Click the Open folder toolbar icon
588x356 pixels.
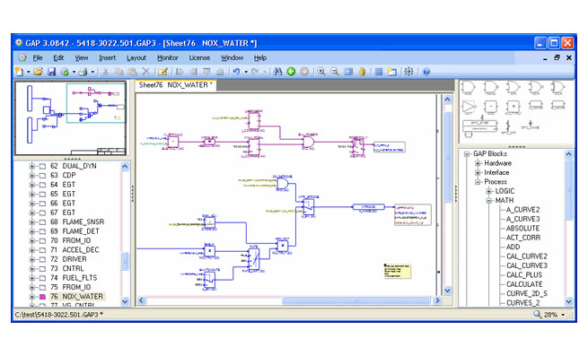(x=38, y=72)
